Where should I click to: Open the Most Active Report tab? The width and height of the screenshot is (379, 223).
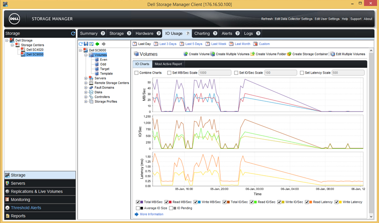click(x=168, y=64)
